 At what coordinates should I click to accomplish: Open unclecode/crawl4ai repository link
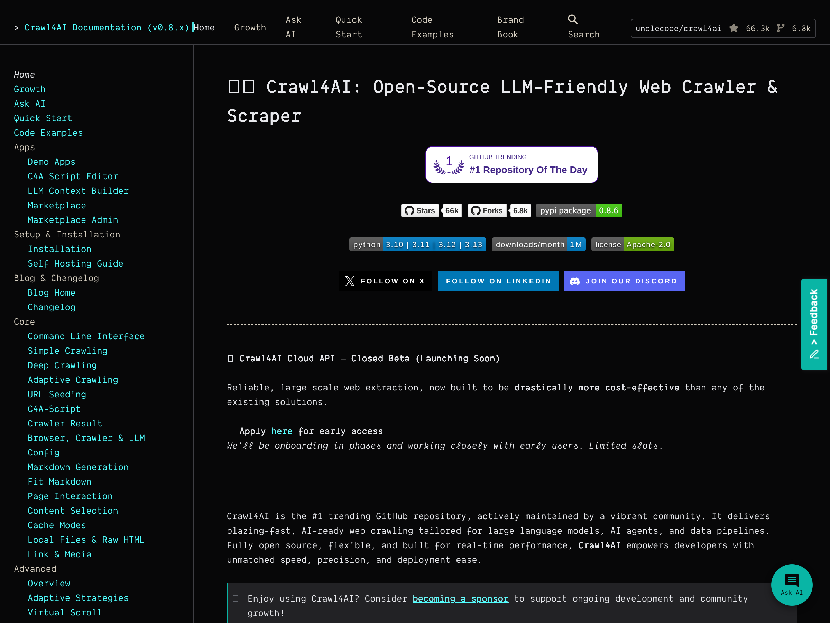click(723, 28)
